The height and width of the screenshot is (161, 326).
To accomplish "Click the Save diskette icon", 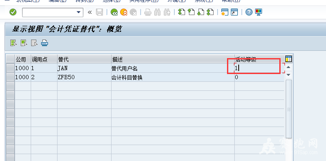I will (x=99, y=12).
